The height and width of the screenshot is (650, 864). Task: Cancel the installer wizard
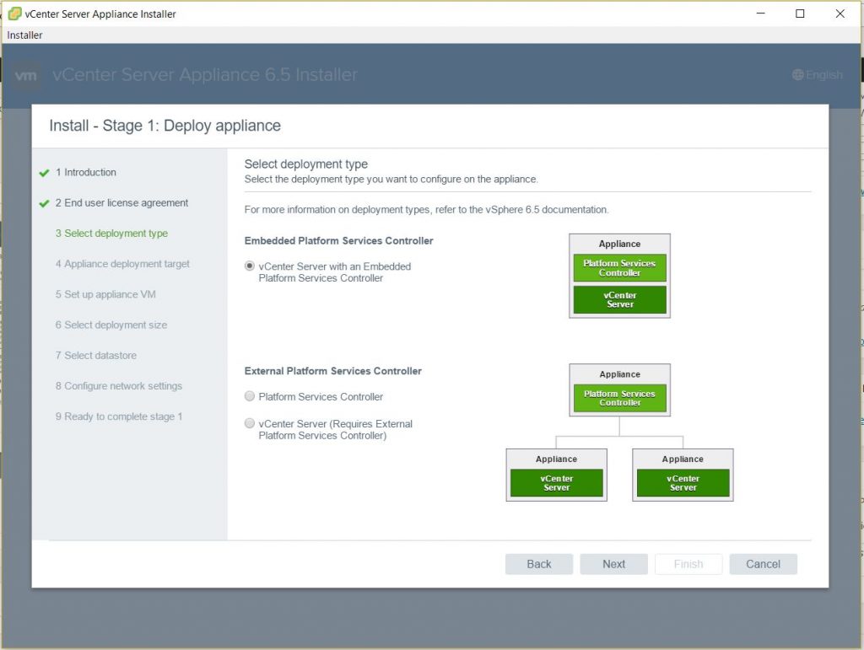763,564
